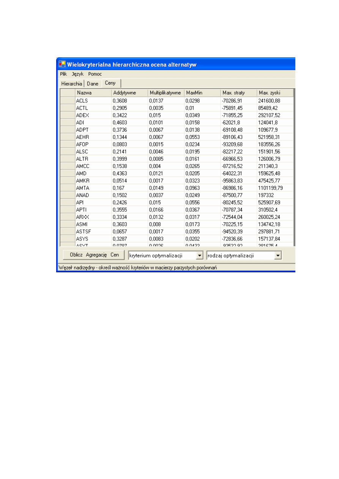Image resolution: width=339 pixels, height=479 pixels.
Task: Open the Język menu
Action: 77,74
